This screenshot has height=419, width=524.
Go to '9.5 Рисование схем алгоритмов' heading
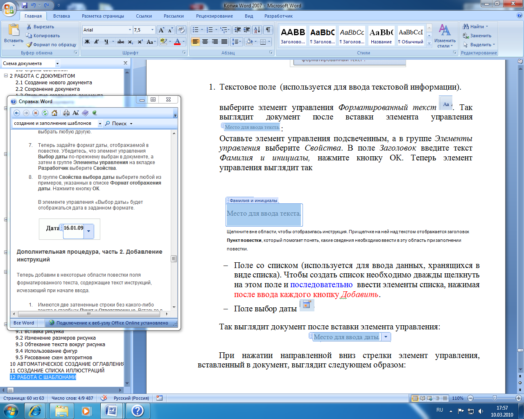pos(54,357)
